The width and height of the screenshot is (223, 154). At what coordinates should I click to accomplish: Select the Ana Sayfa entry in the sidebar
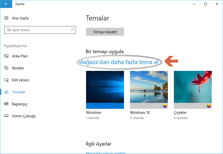pyautogui.click(x=20, y=18)
